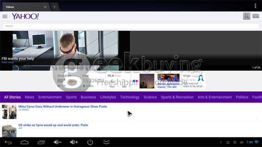Close the Yahoo tab
This screenshot has width=262, height=147.
[x=45, y=7]
